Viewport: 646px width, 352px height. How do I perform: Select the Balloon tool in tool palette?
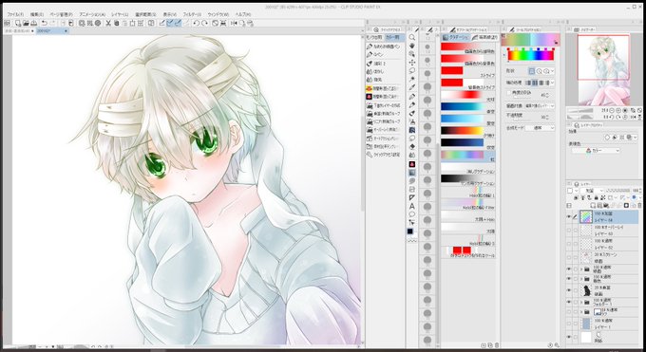coord(411,214)
